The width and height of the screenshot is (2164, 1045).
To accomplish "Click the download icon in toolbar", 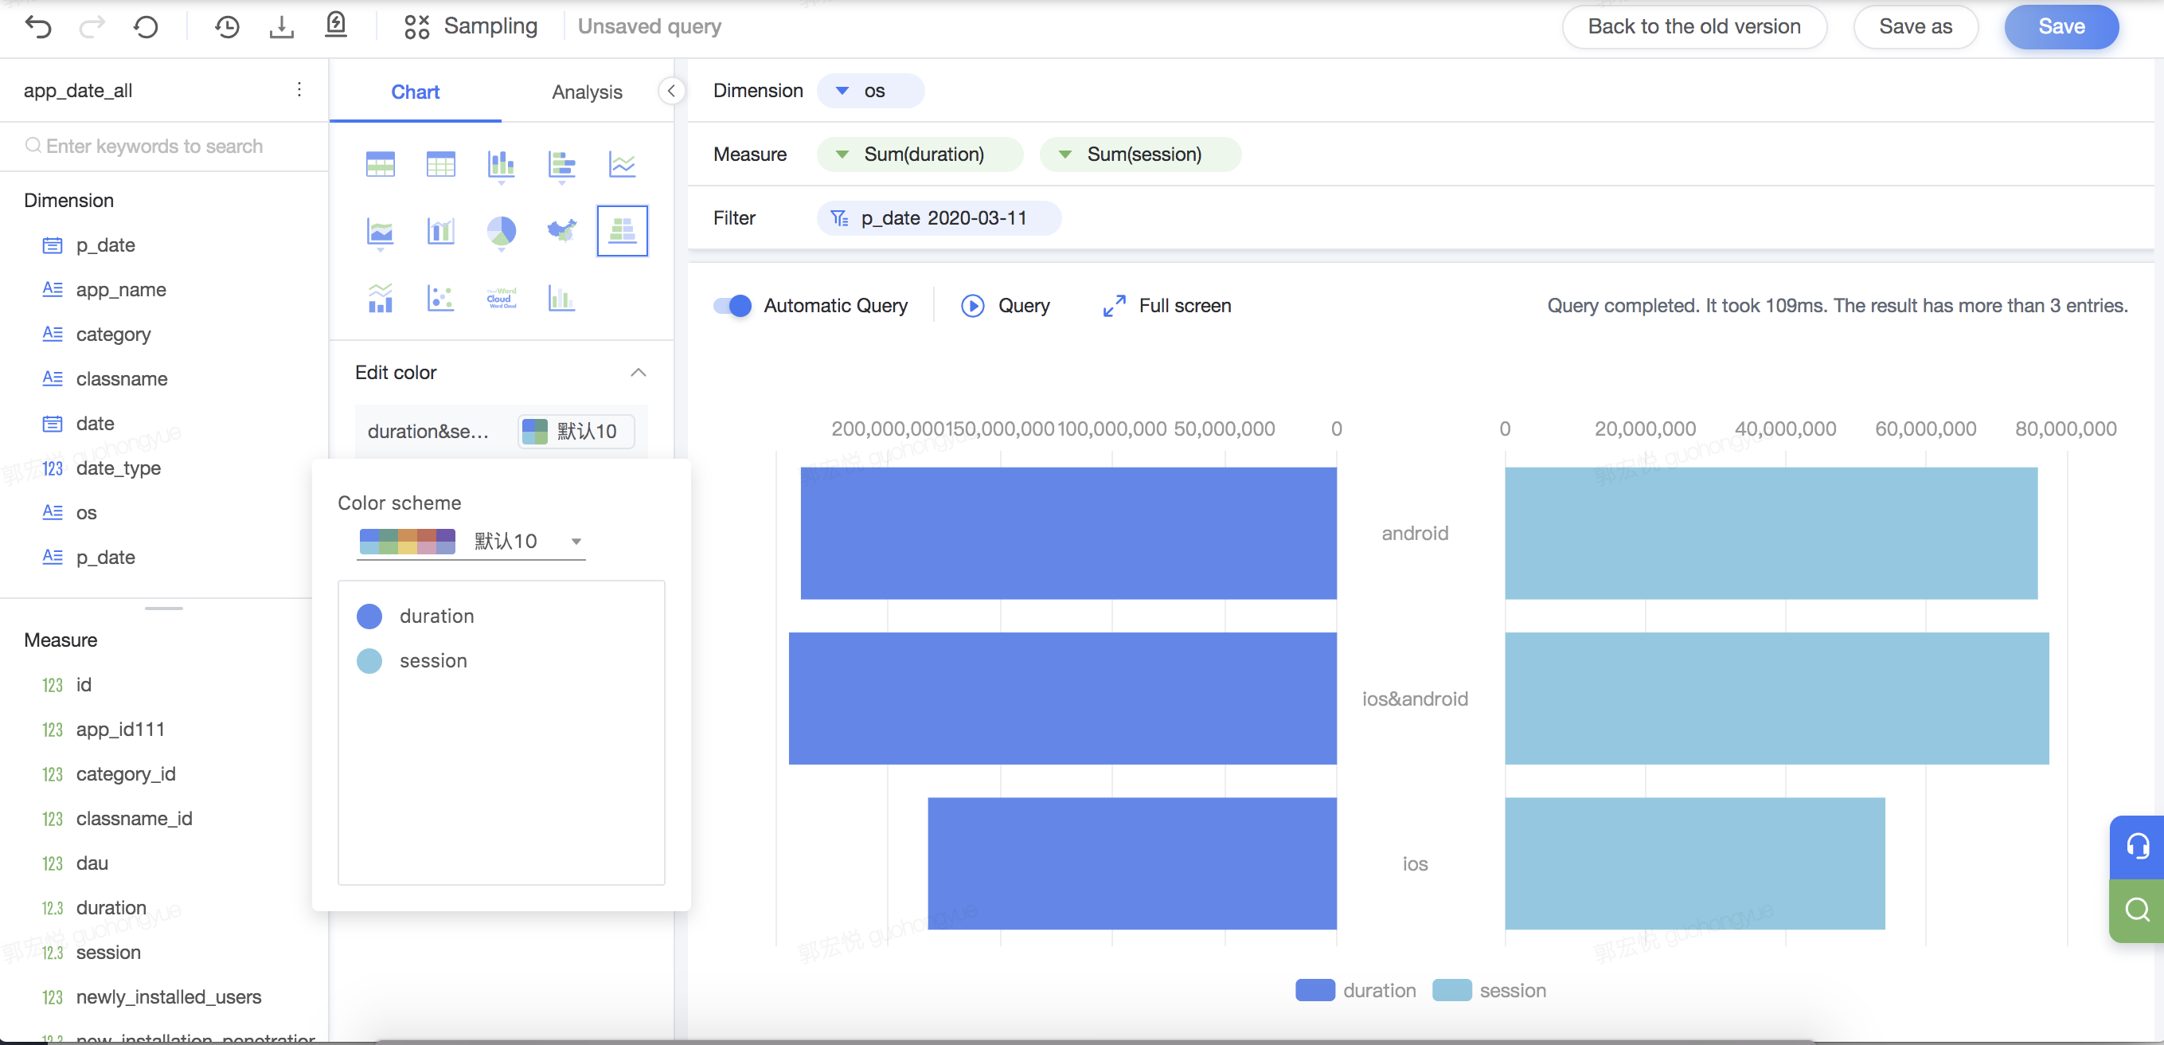I will click(x=281, y=27).
